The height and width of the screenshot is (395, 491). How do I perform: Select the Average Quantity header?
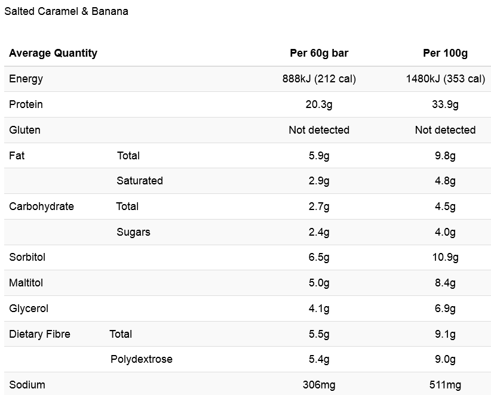[x=53, y=53]
